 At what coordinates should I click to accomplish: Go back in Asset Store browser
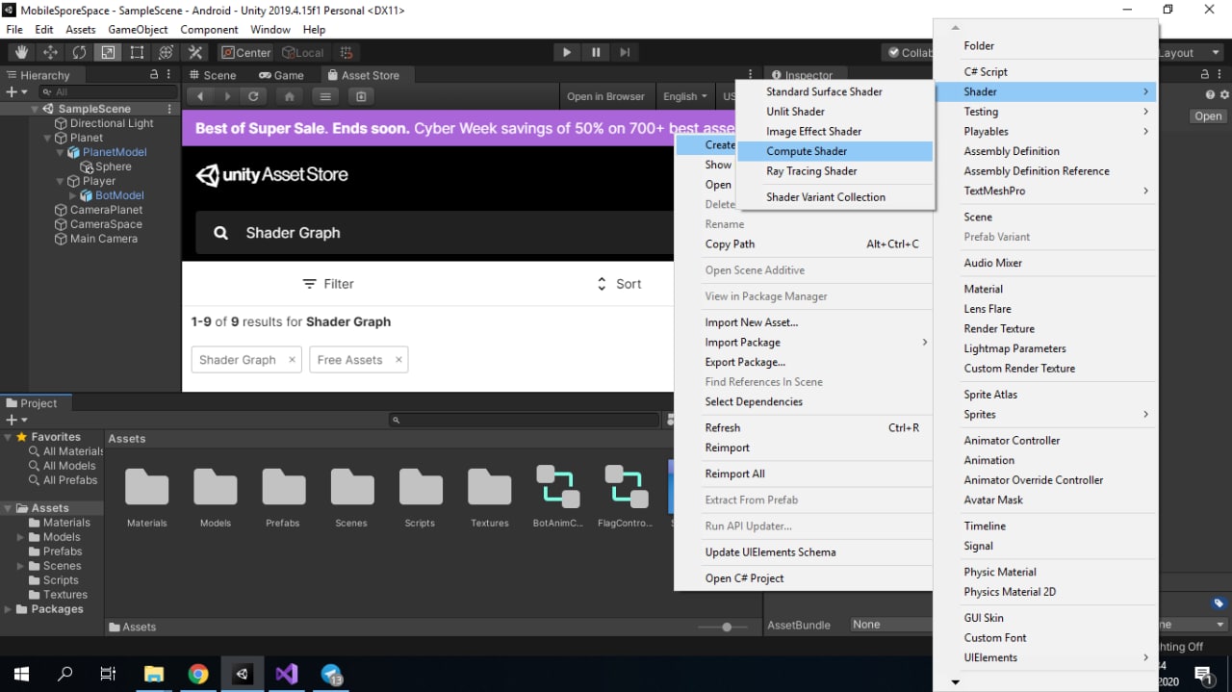tap(200, 96)
